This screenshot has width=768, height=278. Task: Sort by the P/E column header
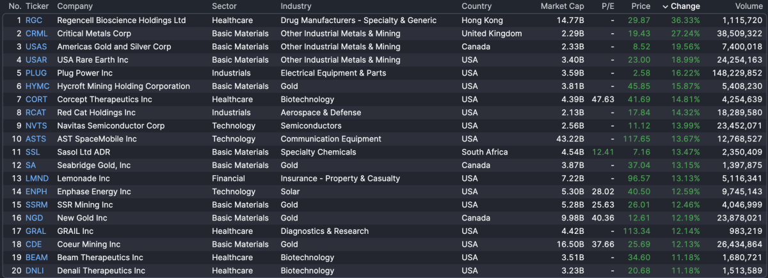point(607,6)
